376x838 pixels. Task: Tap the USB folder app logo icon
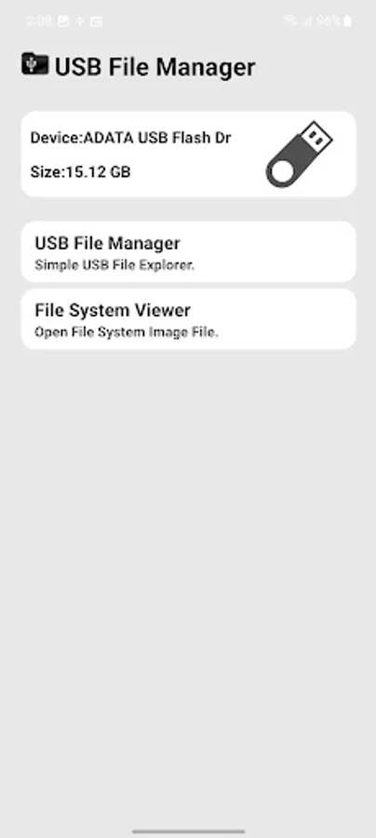tap(34, 64)
